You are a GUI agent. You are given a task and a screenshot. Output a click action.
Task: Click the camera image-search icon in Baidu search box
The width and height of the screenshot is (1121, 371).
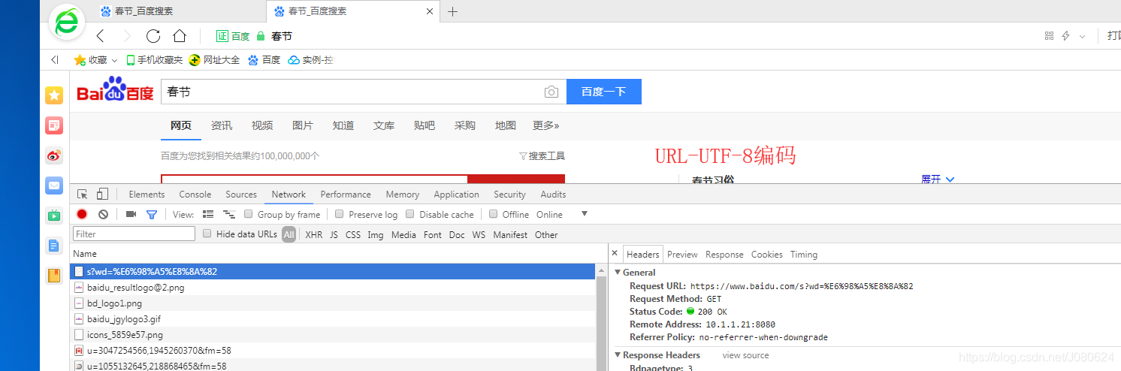pyautogui.click(x=551, y=92)
